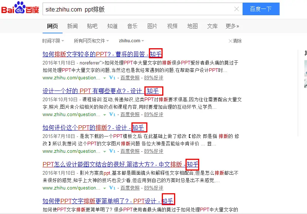Click 89%好评 on 设计一个好的PPT result
Image resolution: width=307 pixels, height=214 pixels.
pos(154,114)
